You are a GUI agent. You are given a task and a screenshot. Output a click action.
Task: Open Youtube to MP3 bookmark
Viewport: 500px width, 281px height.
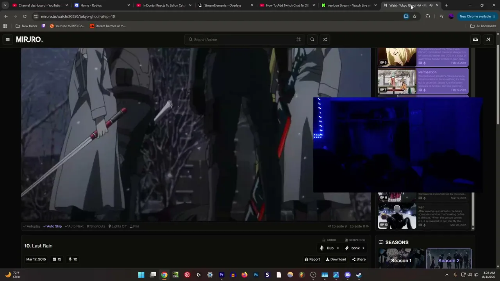67,26
